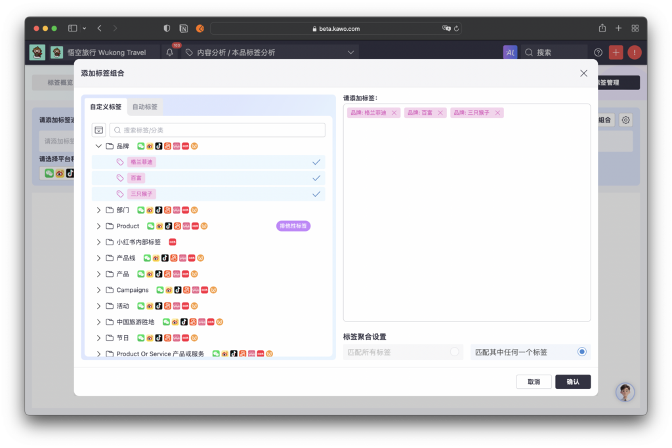
Task: Click Safari's share icon
Action: 602,28
